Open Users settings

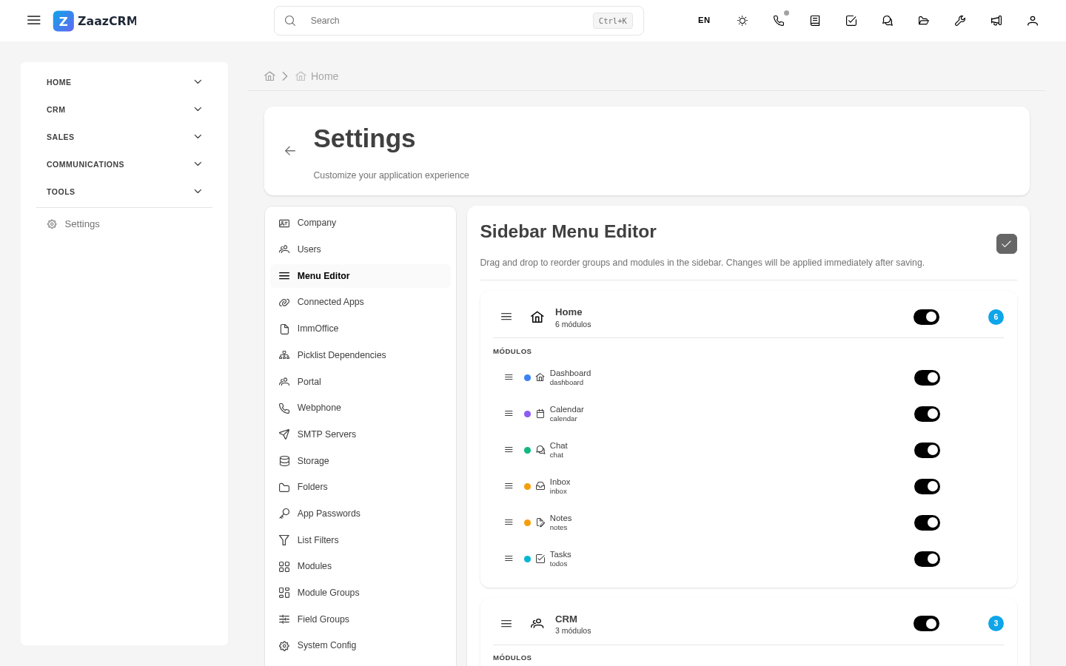click(x=361, y=249)
